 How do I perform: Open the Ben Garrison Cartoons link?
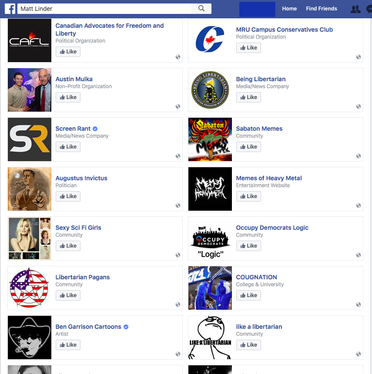pos(88,327)
